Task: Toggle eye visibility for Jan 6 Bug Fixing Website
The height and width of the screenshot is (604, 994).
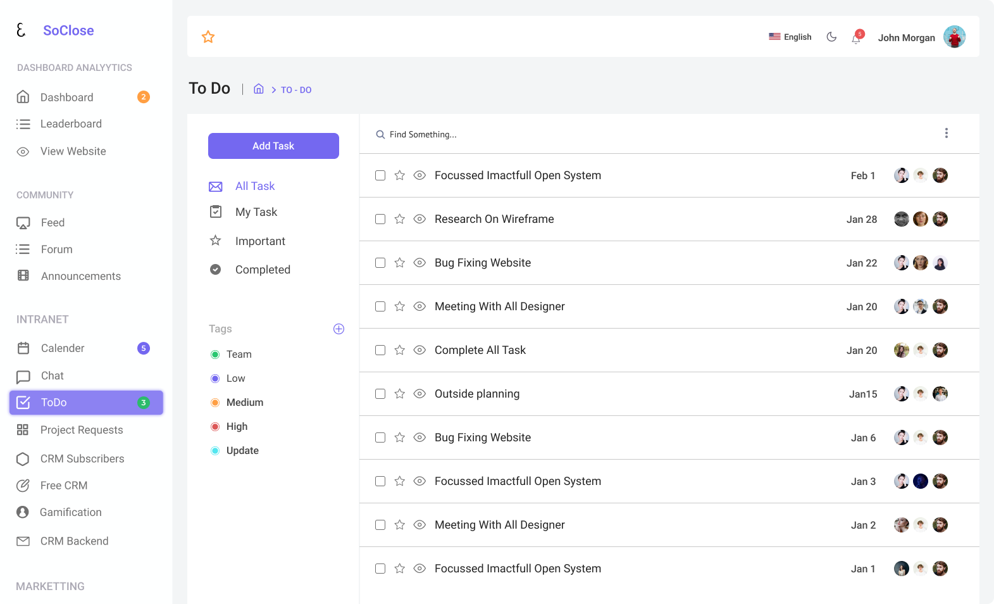Action: pos(419,437)
